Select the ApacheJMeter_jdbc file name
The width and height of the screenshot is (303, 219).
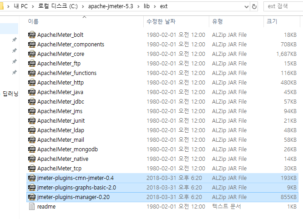(x=61, y=102)
